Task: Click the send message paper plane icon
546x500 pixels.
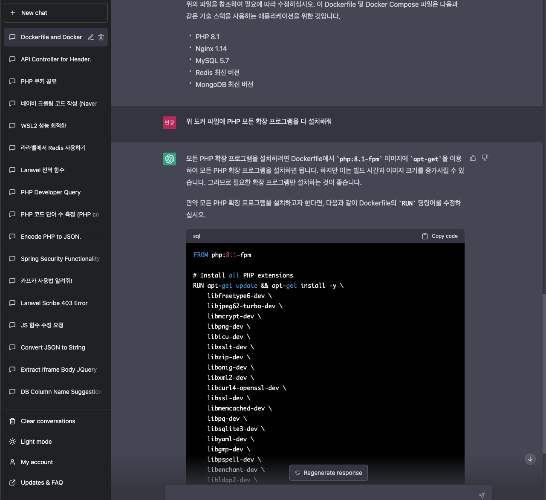Action: click(x=482, y=495)
